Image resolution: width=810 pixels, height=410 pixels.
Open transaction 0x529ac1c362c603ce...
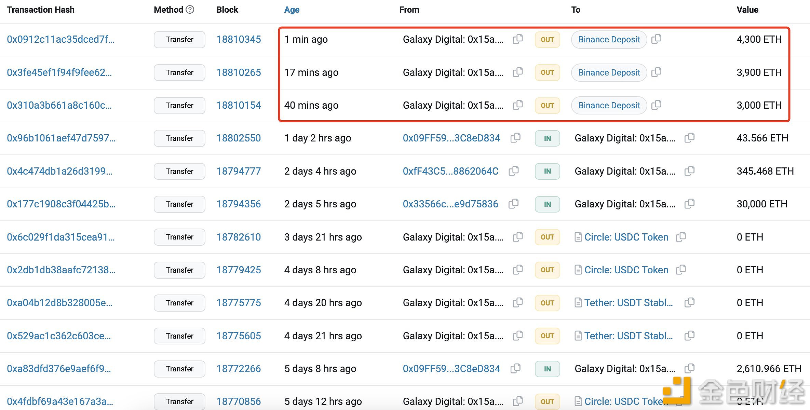click(x=59, y=336)
